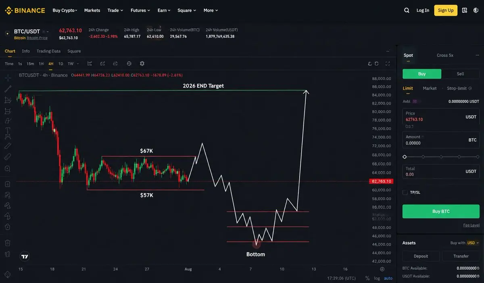Click the green Buy BTC button
Viewport: 484px width, 283px height.
tap(441, 211)
